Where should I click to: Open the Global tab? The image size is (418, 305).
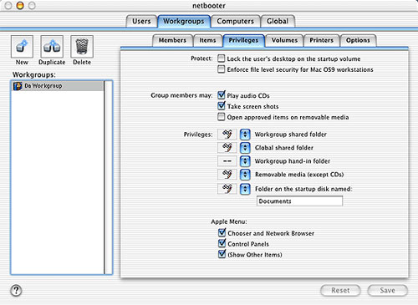pos(278,21)
